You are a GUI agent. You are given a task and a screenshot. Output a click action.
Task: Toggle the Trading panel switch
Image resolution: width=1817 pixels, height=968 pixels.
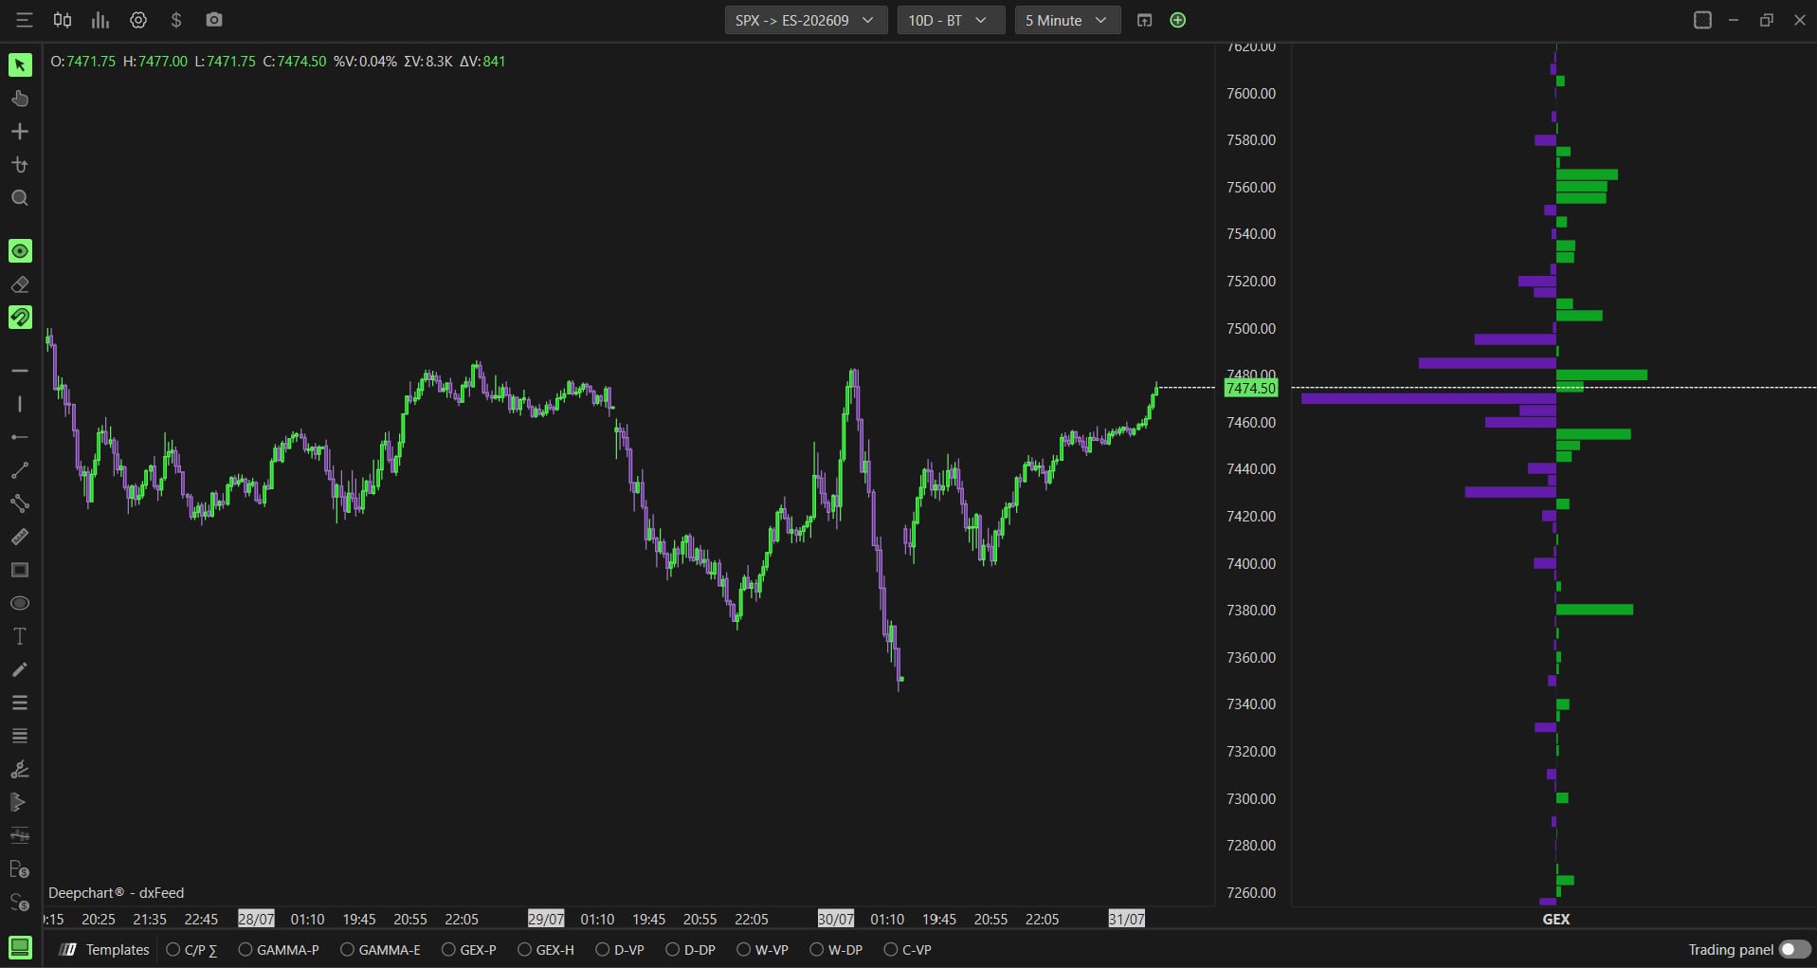coord(1794,949)
